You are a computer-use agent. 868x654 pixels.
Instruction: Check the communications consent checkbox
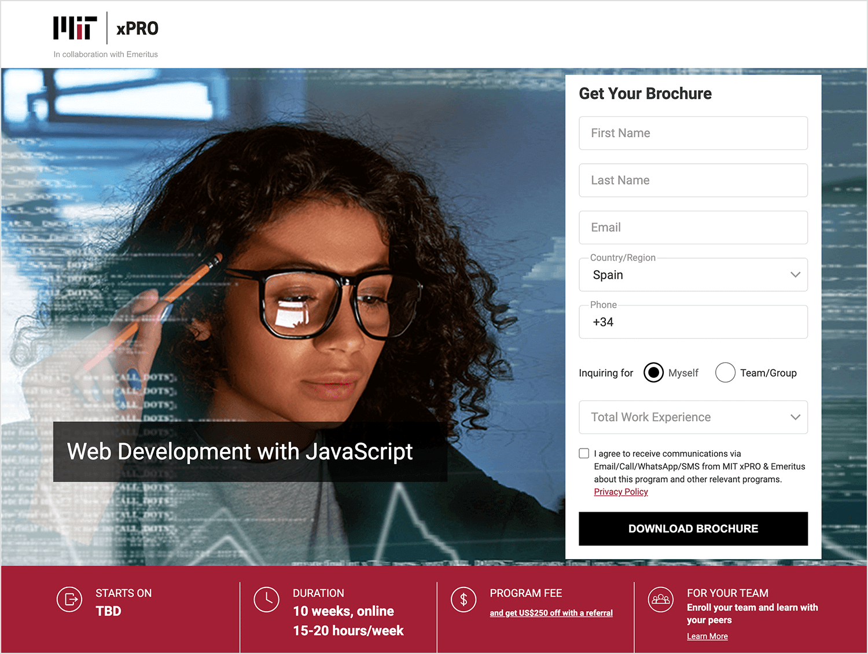coord(584,453)
